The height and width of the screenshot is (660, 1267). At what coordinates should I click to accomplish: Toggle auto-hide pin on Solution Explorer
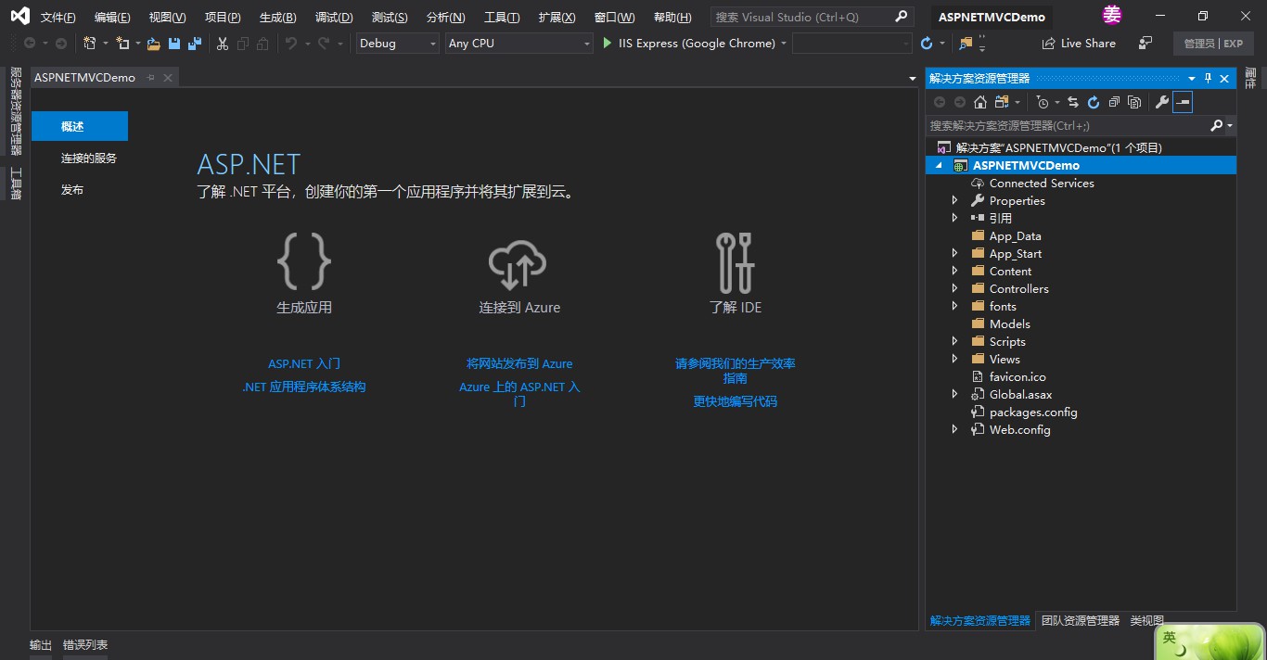point(1208,79)
